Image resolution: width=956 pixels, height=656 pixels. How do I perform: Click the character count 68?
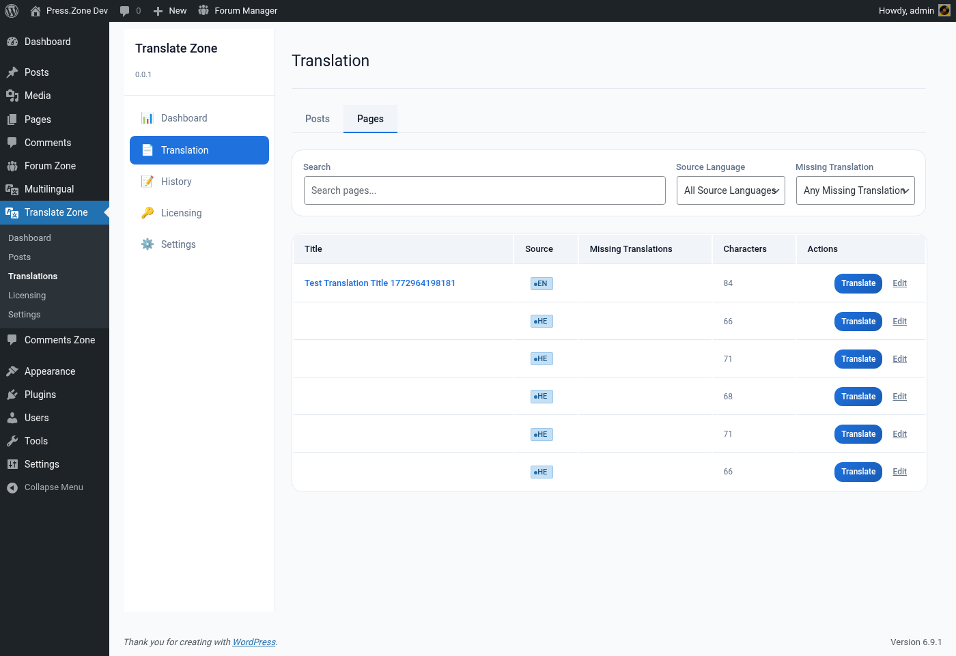[x=728, y=397]
